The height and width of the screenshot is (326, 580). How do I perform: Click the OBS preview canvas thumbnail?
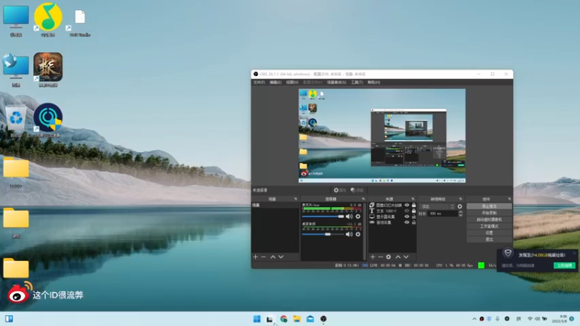pyautogui.click(x=382, y=135)
